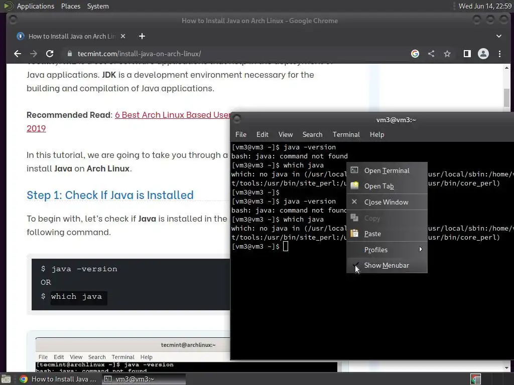Switch to vm3@vm3 terminal taskbar button
The image size is (514, 385).
click(143, 379)
